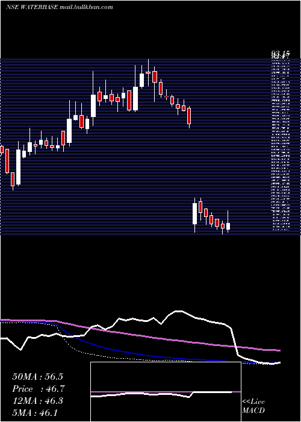Click inside the MACD inset panel
Image resolution: width=301 pixels, height=422 pixels.
166,392
